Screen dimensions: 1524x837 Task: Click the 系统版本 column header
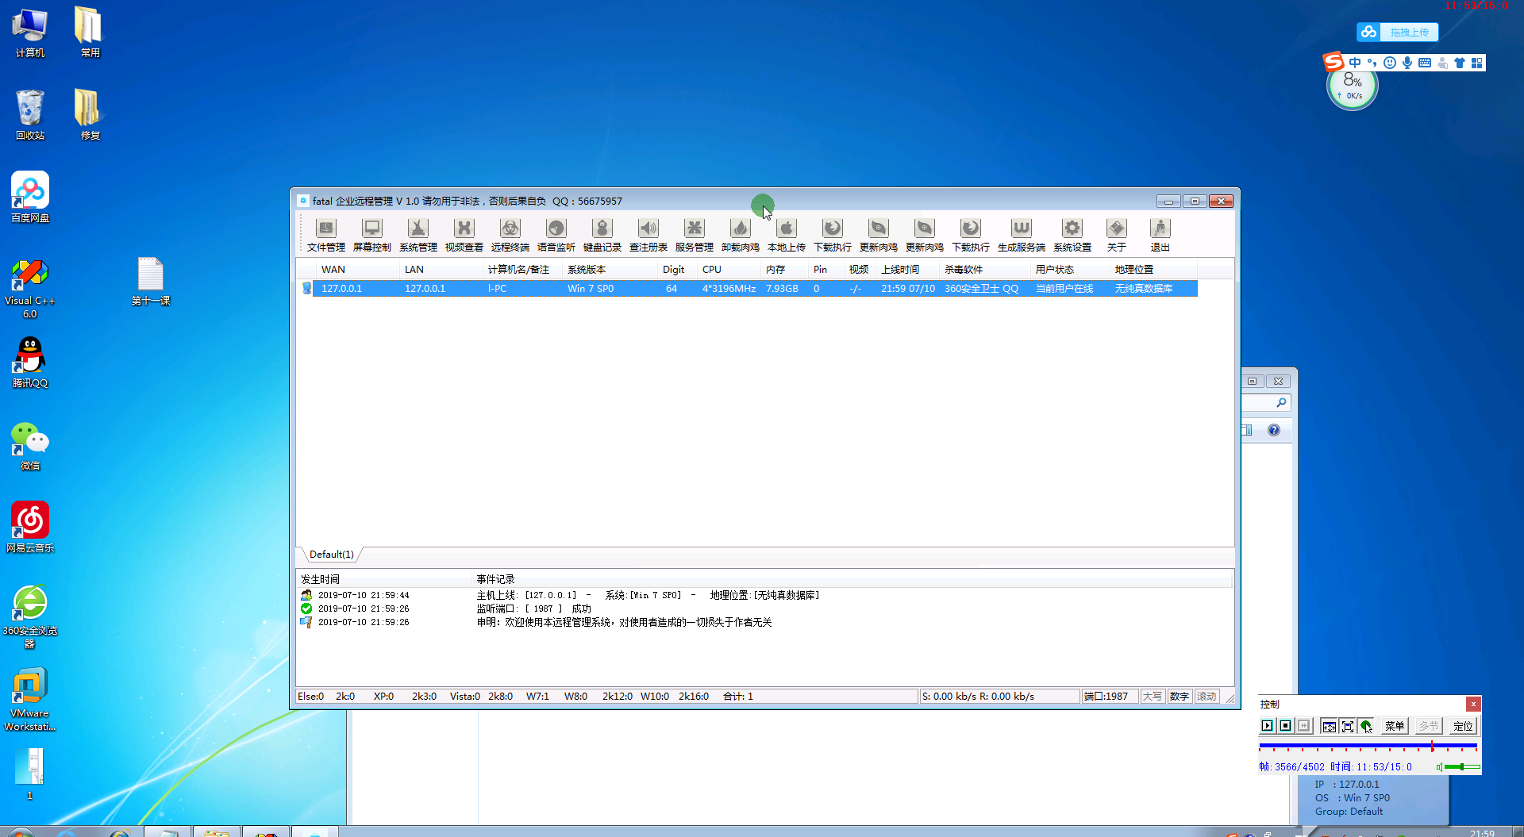click(x=610, y=270)
